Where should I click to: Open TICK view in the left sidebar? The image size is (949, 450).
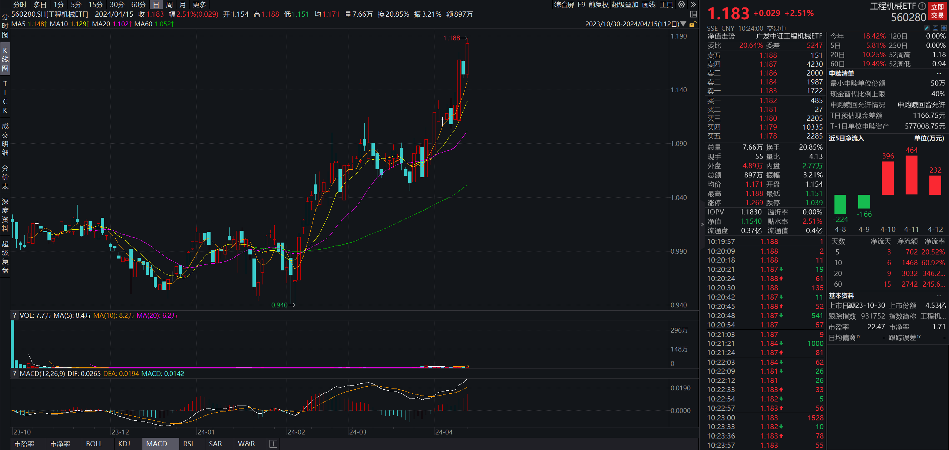5,97
